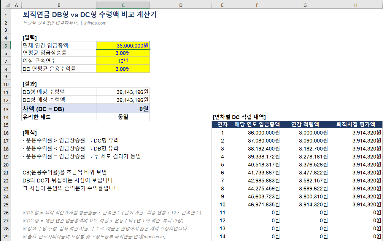Select the 3.00% wage growth rate cell in row 6

tap(123, 53)
